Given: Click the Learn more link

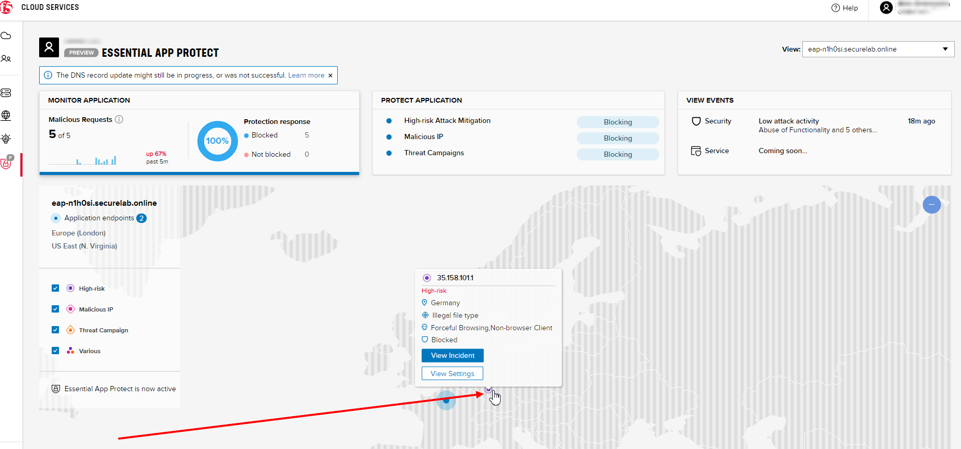Looking at the screenshot, I should click(x=306, y=76).
